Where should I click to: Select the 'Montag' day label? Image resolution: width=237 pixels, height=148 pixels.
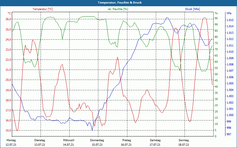pos(11,140)
